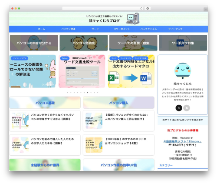Open the パソコン便利技 banner with chicks
The image size is (217, 184).
click(84, 43)
